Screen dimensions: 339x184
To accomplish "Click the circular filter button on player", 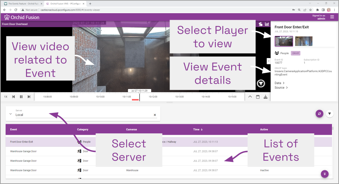I will [x=261, y=83].
